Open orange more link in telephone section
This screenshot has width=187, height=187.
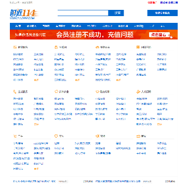36,124
